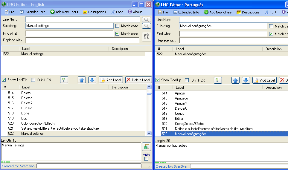Click the Replace A-B icon button

(x=146, y=36)
